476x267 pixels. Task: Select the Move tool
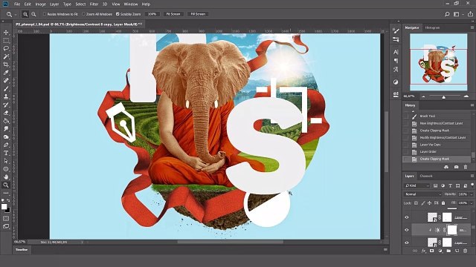(x=6, y=33)
